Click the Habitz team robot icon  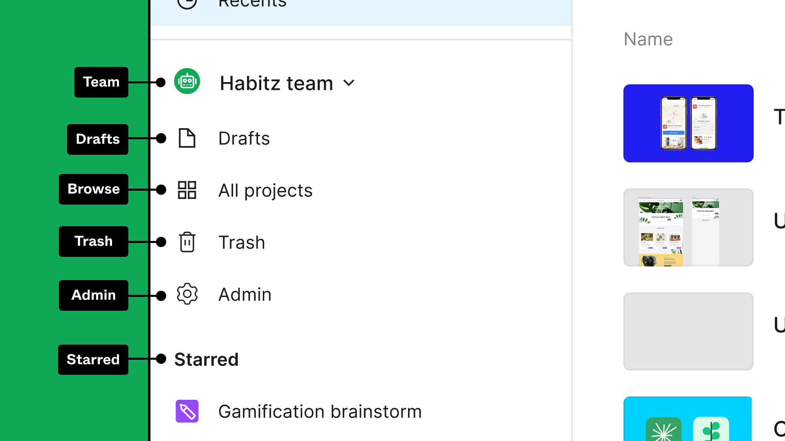click(187, 82)
